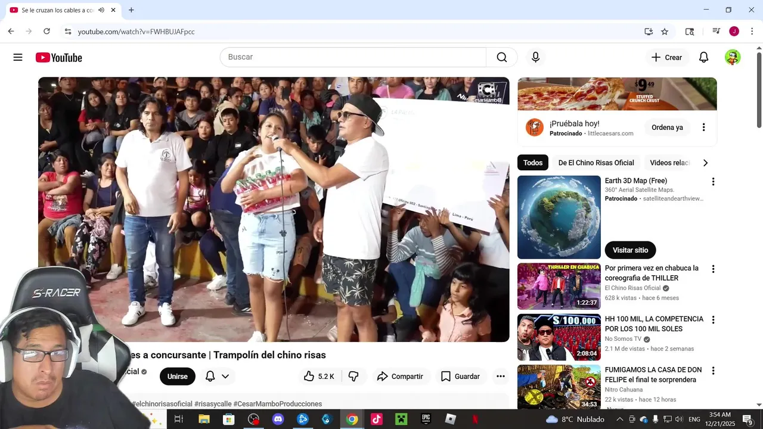Like the video with 5.2 K
Image resolution: width=763 pixels, height=429 pixels.
pos(319,377)
